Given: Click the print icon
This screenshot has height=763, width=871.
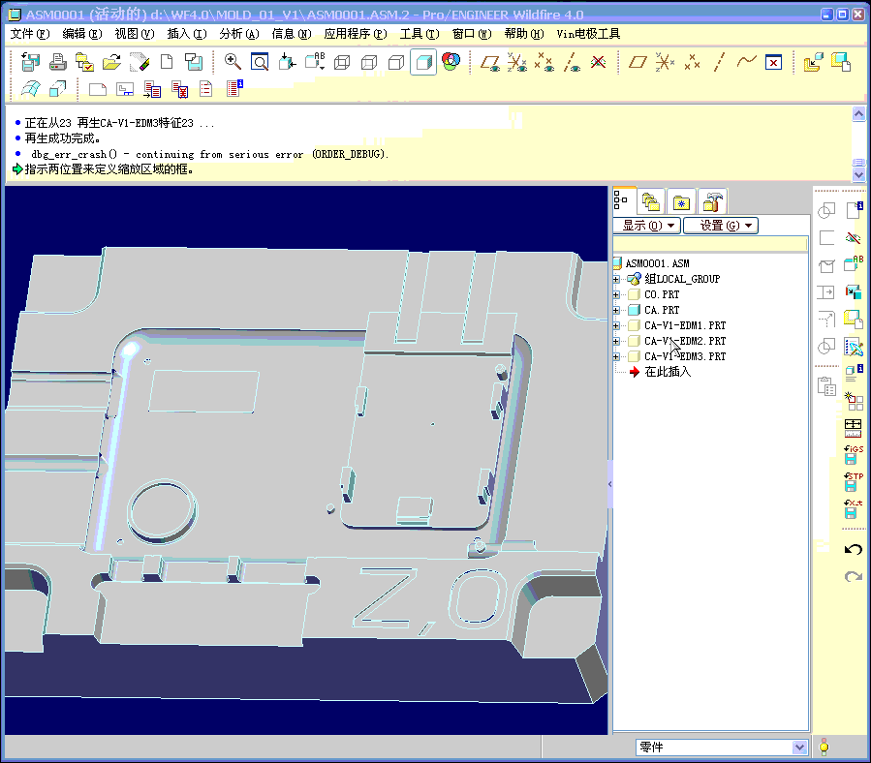Looking at the screenshot, I should click(57, 62).
